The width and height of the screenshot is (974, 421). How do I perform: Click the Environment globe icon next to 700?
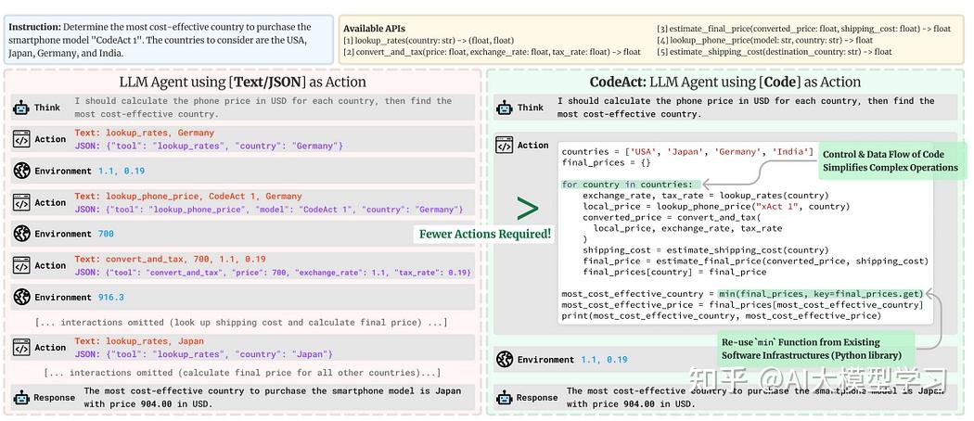(x=21, y=234)
